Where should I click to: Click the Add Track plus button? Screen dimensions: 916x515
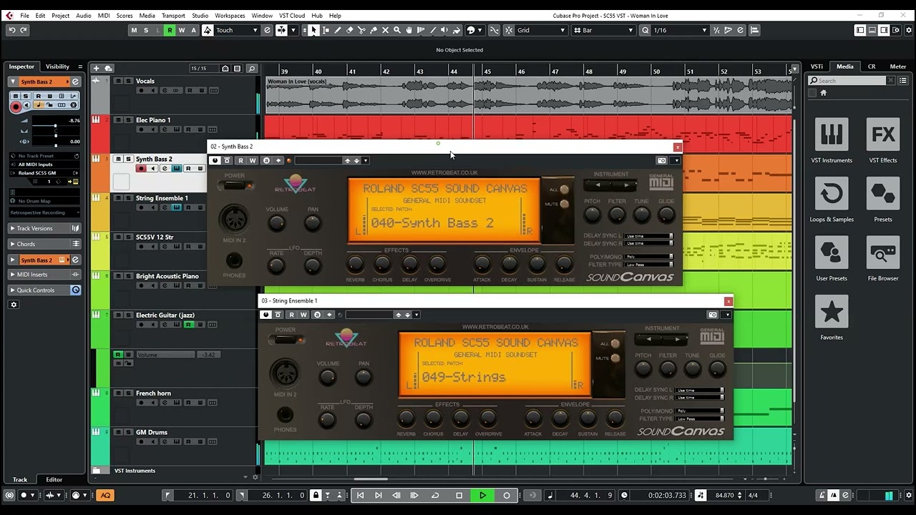click(96, 69)
